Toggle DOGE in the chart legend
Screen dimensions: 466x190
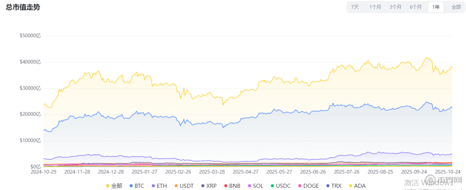point(307,186)
